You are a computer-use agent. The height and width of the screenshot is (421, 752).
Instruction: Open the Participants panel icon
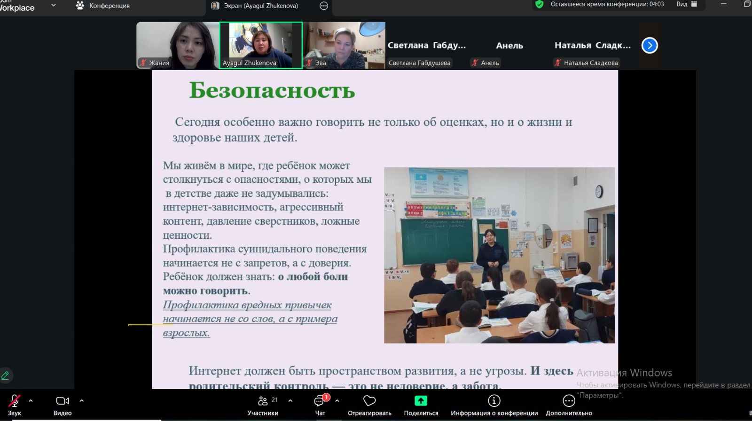(263, 401)
